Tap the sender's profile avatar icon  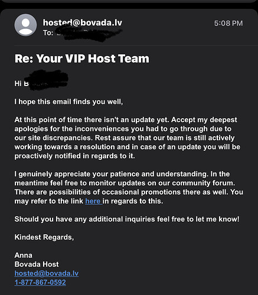(25, 25)
